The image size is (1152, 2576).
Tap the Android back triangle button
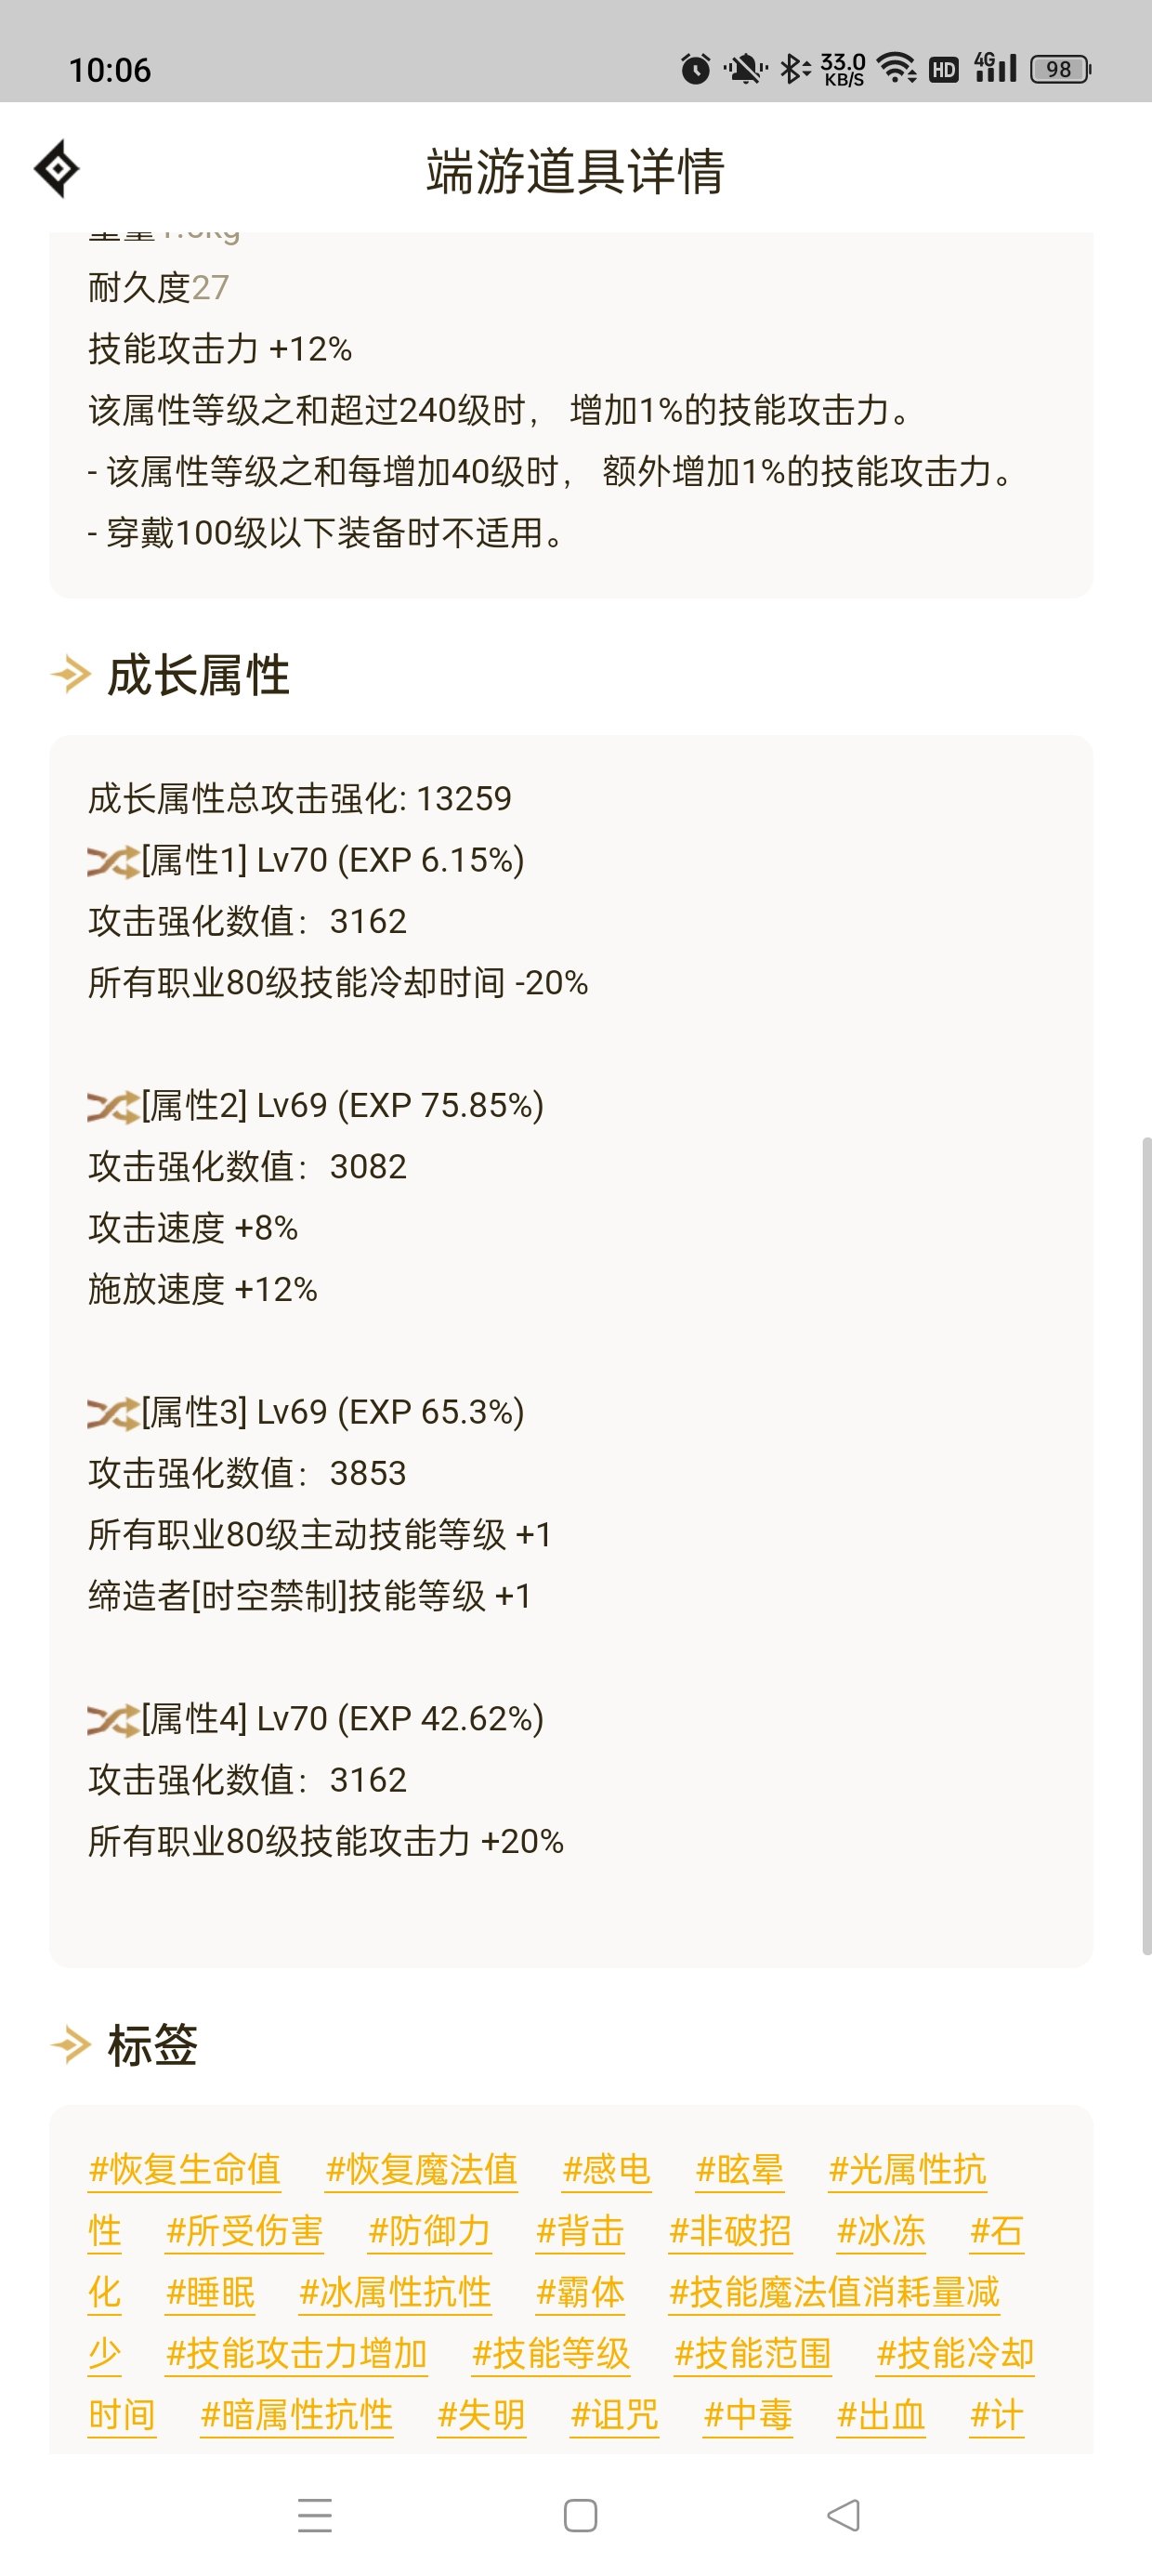point(844,2515)
